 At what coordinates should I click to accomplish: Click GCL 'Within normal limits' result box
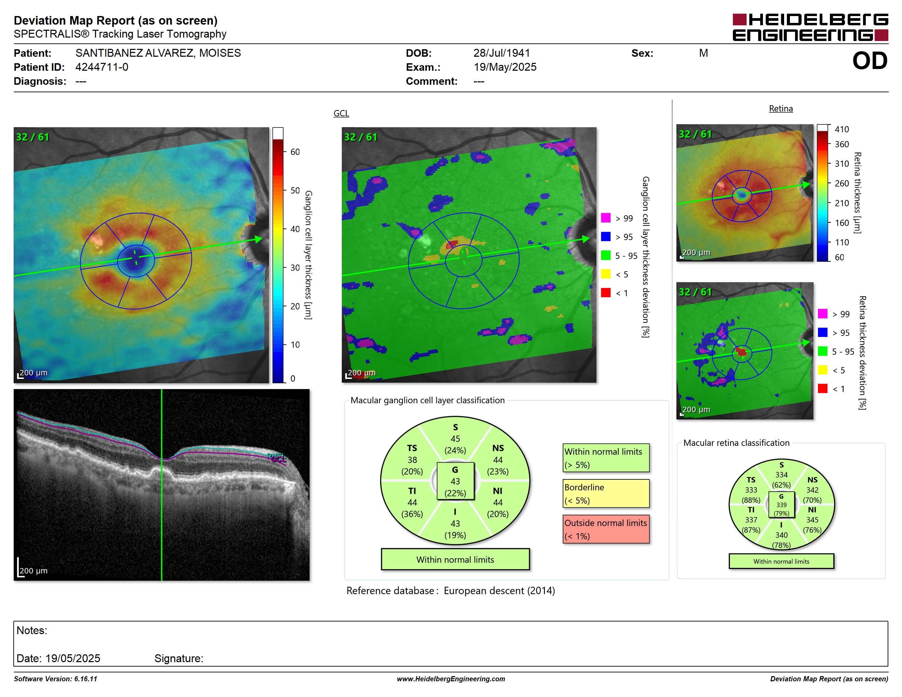[455, 560]
